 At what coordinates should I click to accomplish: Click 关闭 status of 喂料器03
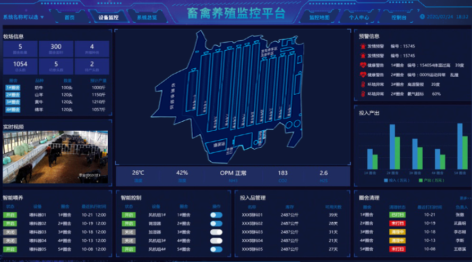(10, 232)
